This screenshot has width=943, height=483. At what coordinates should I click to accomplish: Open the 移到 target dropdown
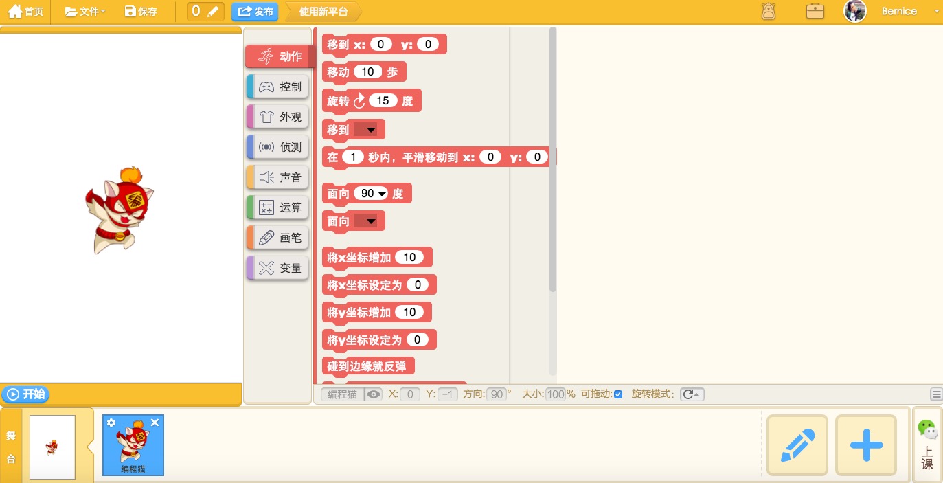click(366, 130)
